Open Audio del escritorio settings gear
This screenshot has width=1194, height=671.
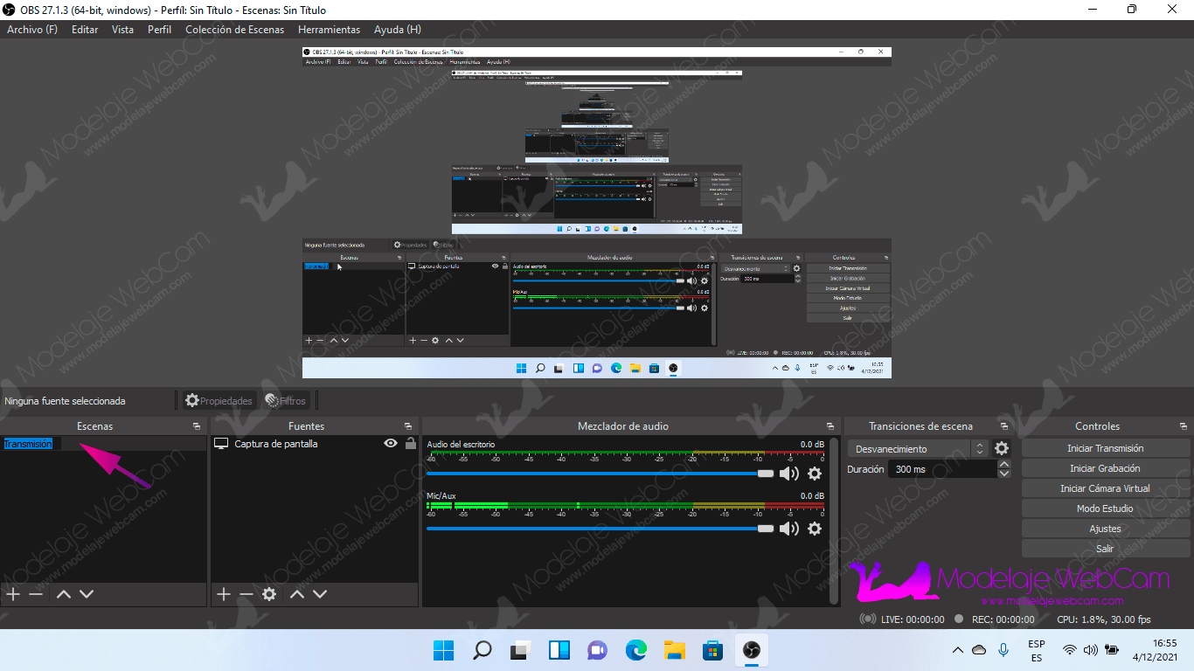click(x=815, y=474)
